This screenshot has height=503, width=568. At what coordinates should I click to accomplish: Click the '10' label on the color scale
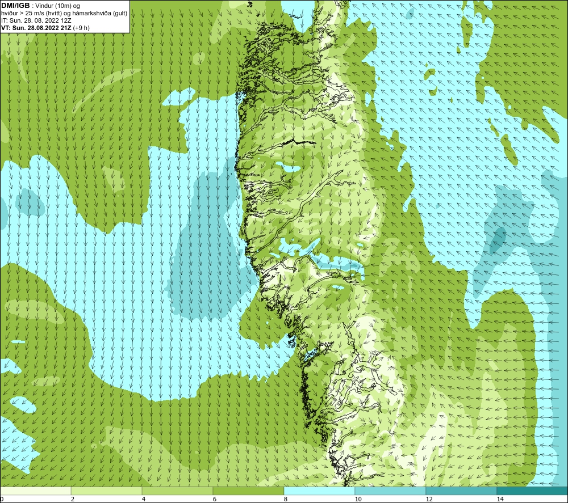click(x=358, y=499)
